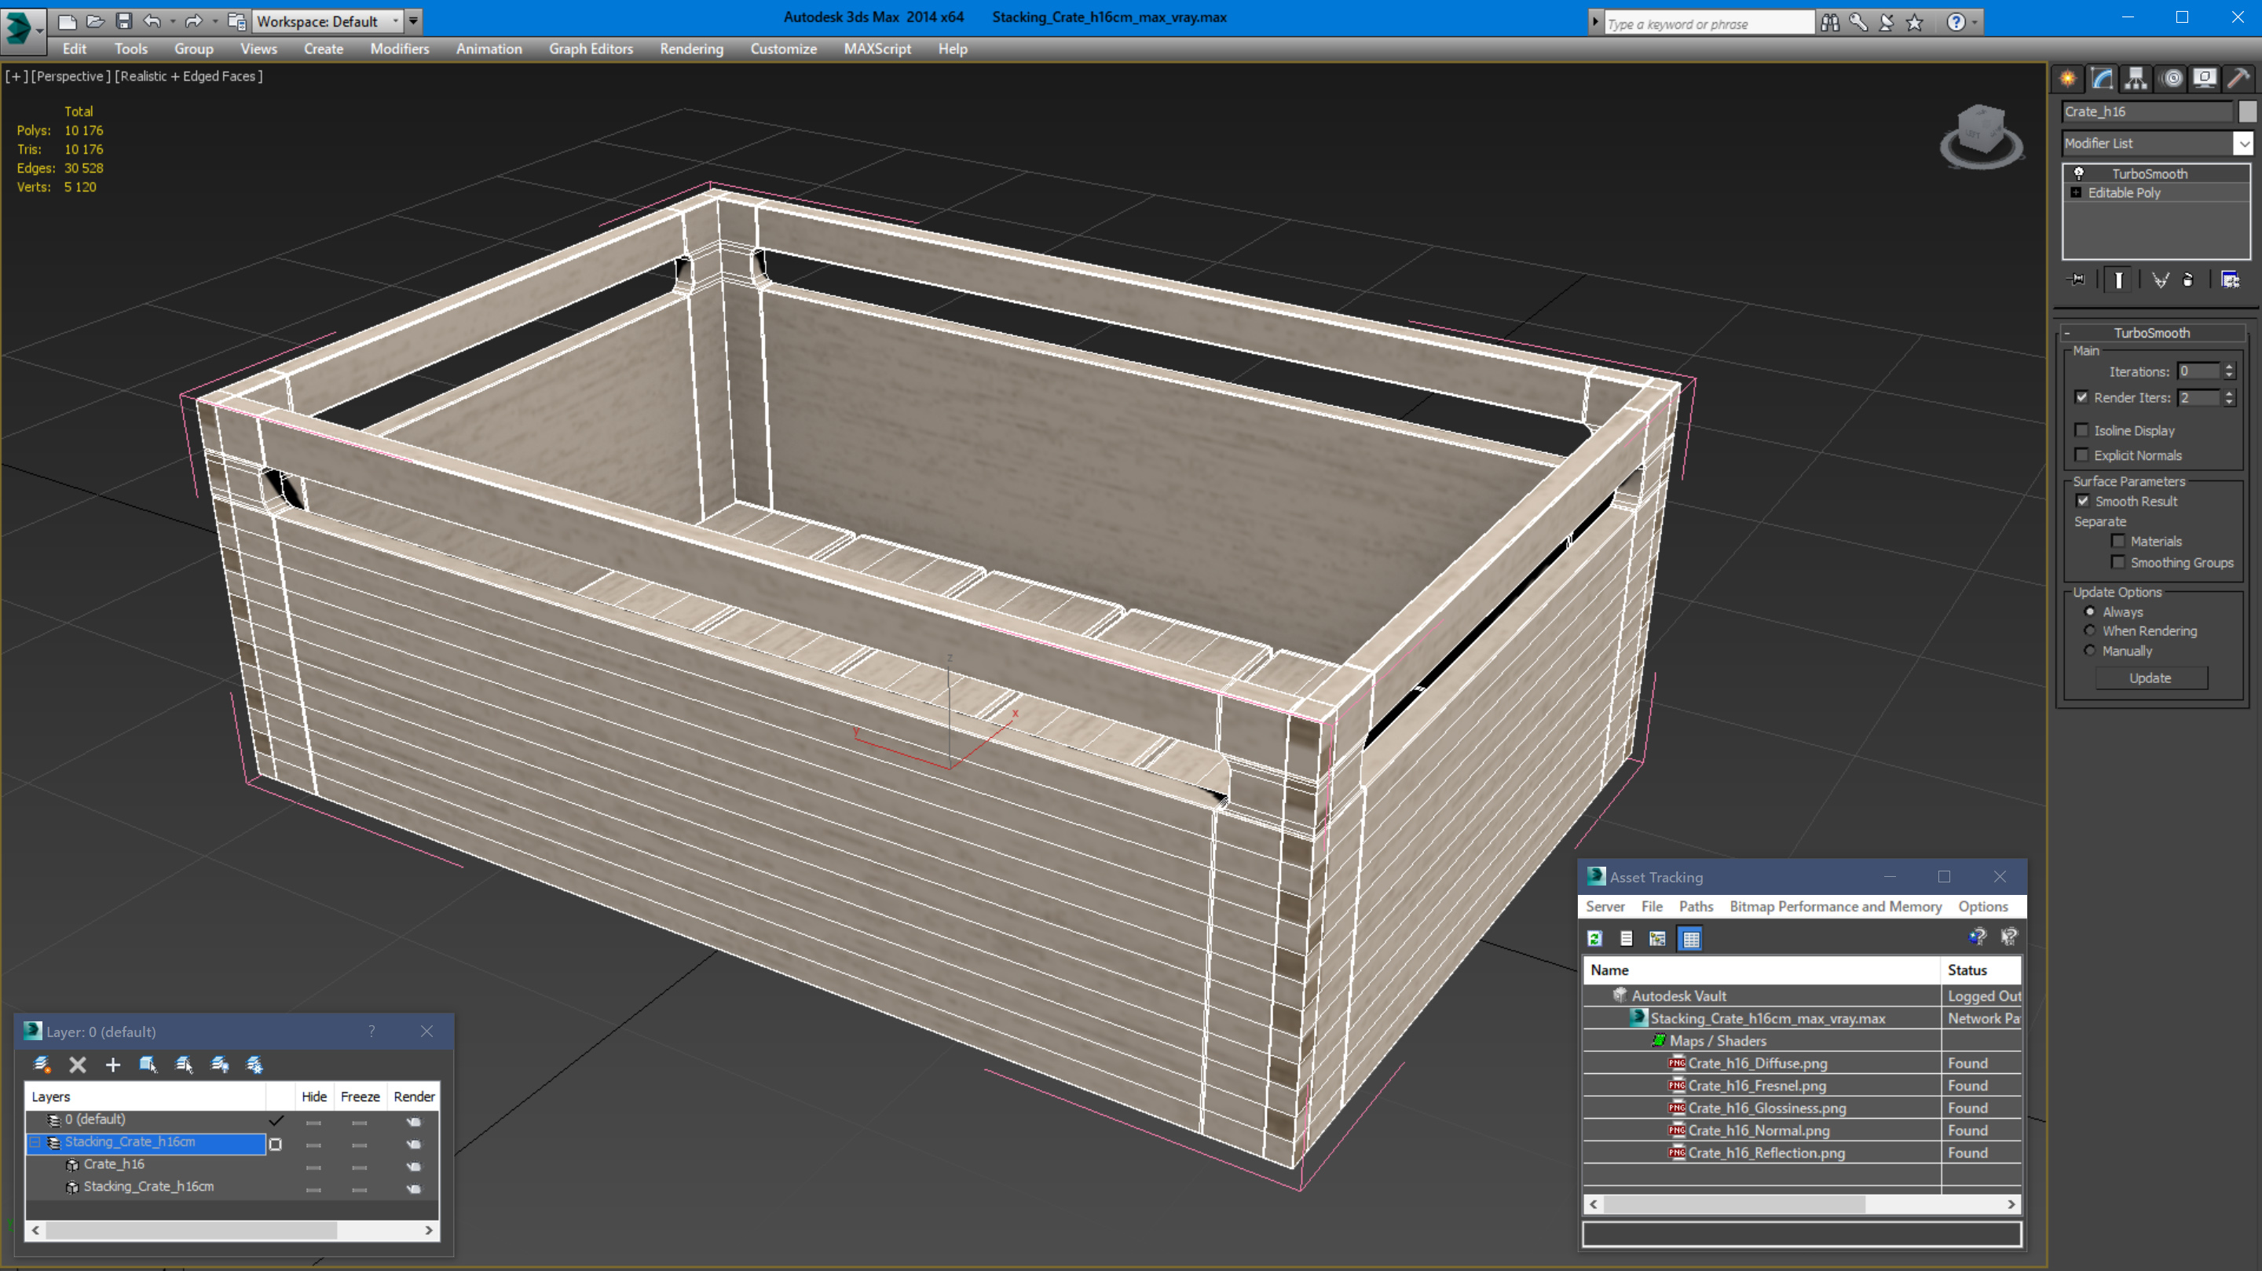Enable the Explicit Normals checkbox
The width and height of the screenshot is (2262, 1271).
[x=2082, y=455]
